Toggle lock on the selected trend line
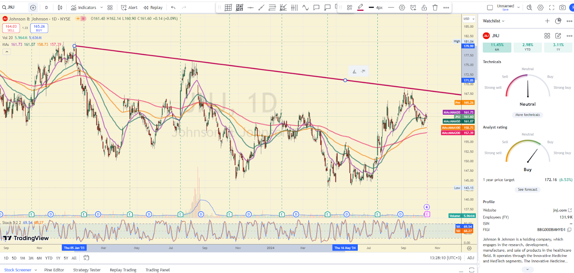The width and height of the screenshot is (574, 273). coord(424,8)
